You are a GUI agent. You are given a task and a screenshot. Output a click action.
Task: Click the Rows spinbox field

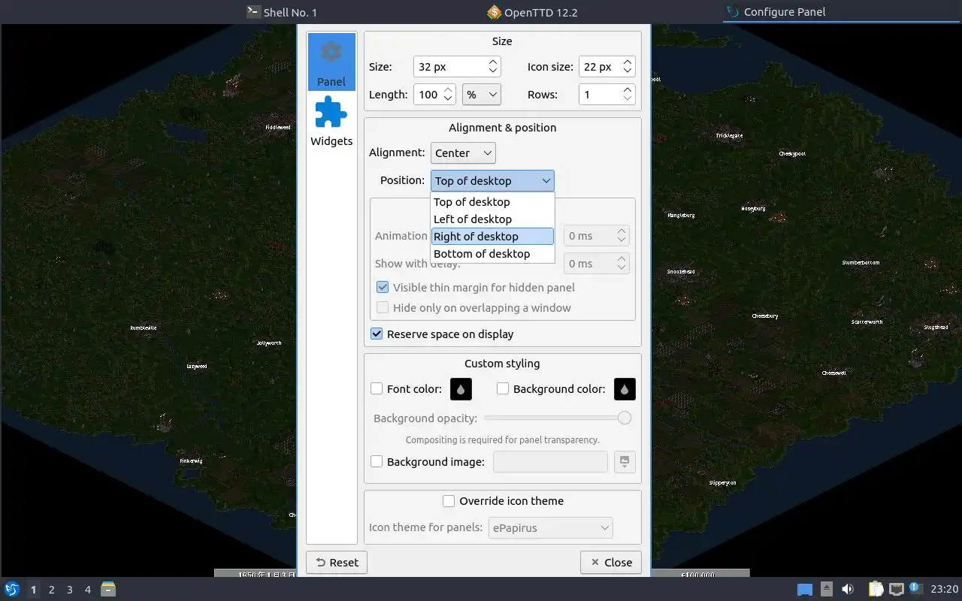pos(607,94)
